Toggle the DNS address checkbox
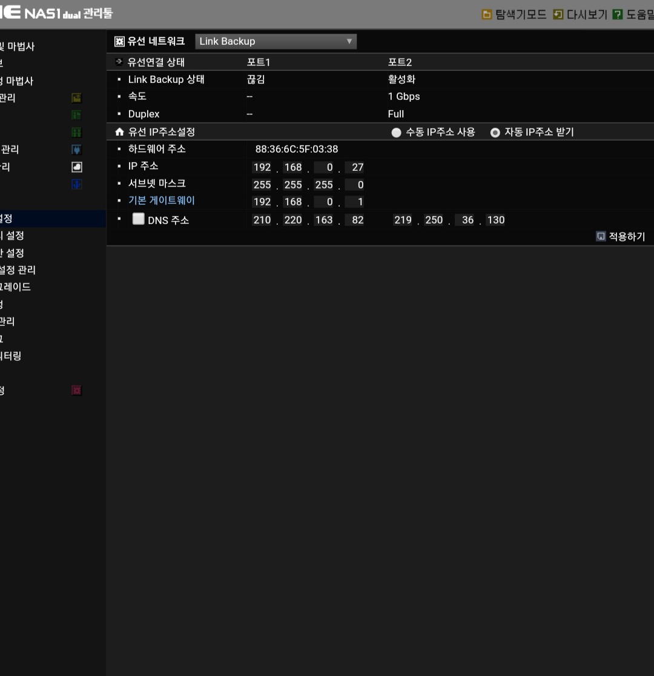 tap(139, 219)
